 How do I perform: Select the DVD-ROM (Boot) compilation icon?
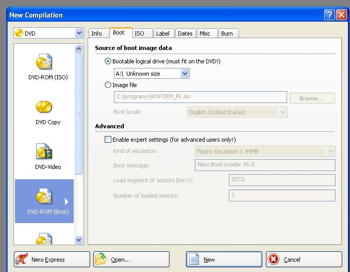click(x=44, y=196)
